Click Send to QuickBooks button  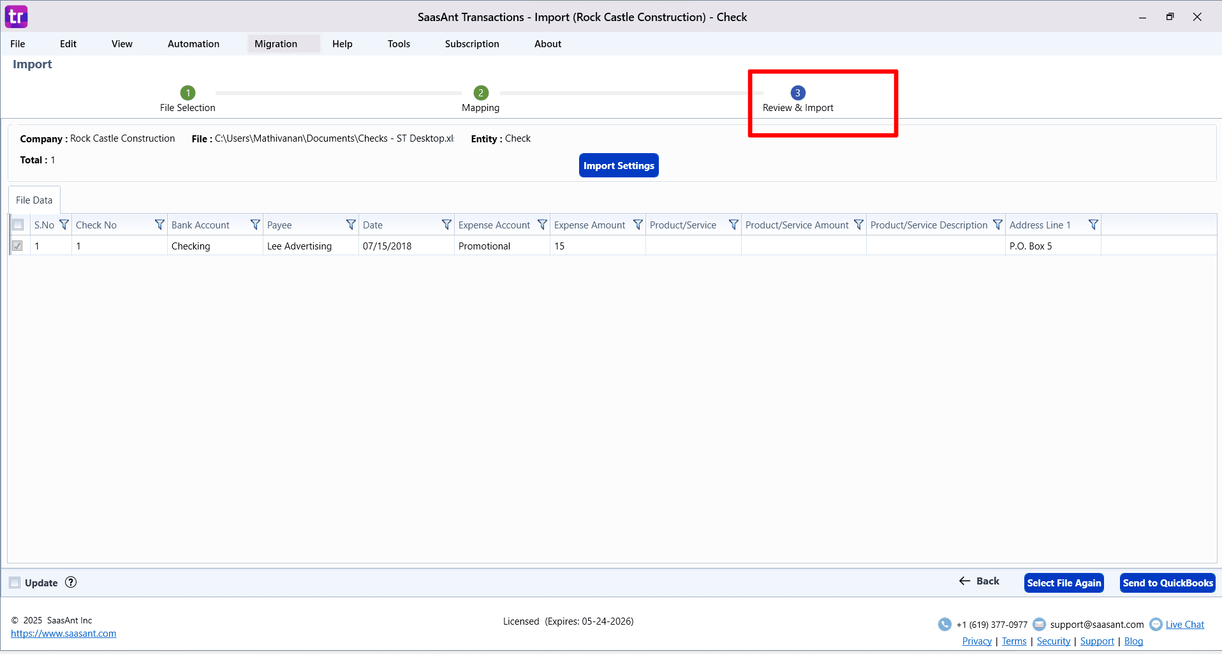coord(1168,583)
